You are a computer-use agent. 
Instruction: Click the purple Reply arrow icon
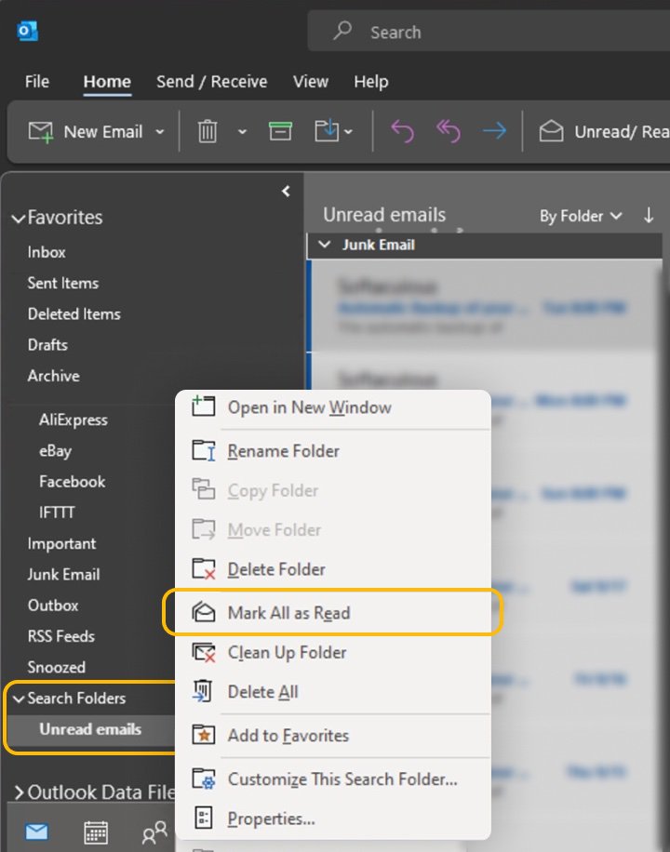click(x=402, y=131)
